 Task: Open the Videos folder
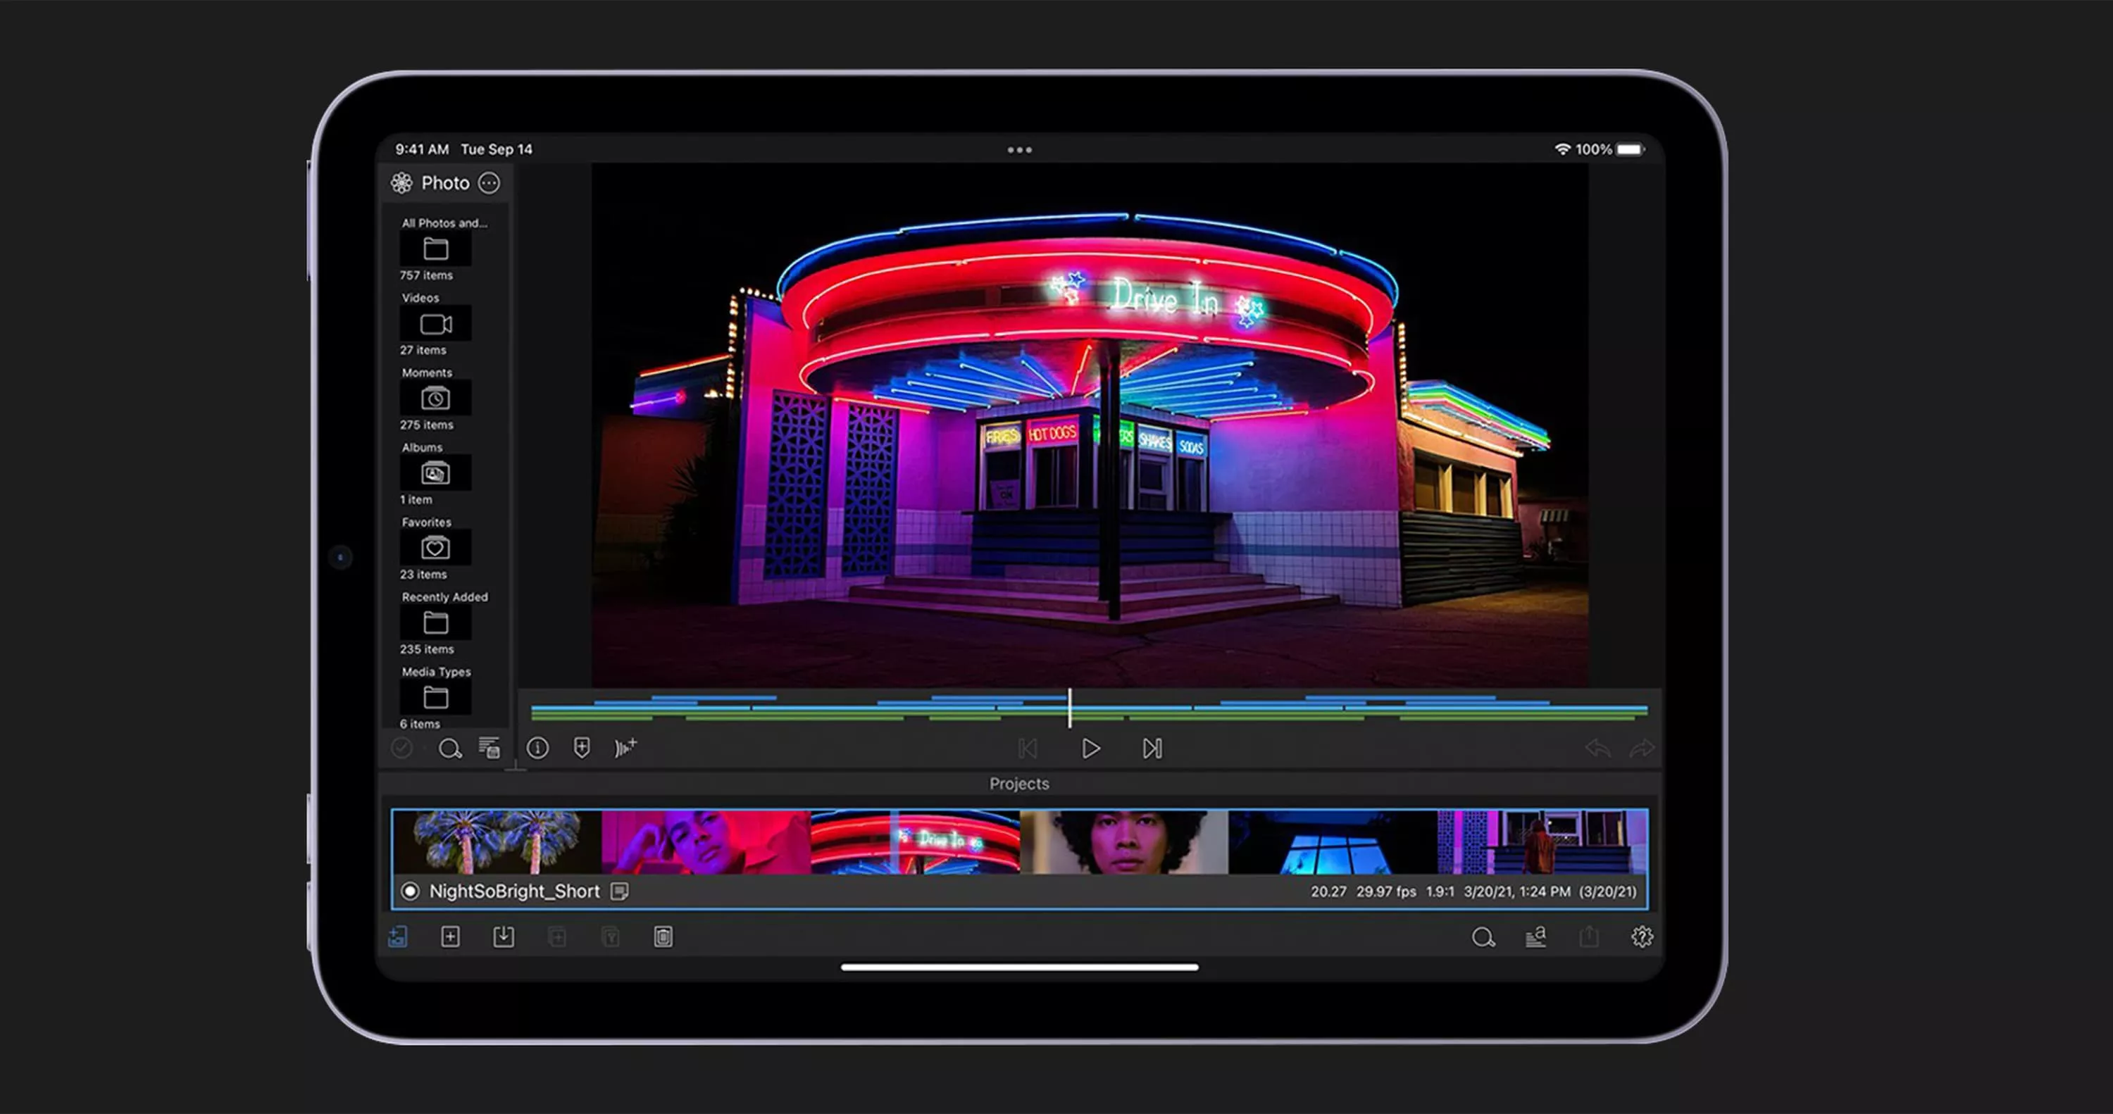435,324
